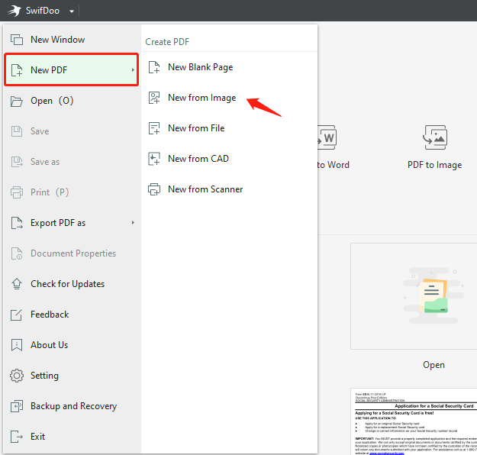Click the New from File icon

(154, 128)
